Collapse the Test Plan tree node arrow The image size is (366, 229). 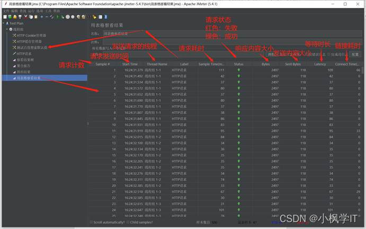[4, 23]
